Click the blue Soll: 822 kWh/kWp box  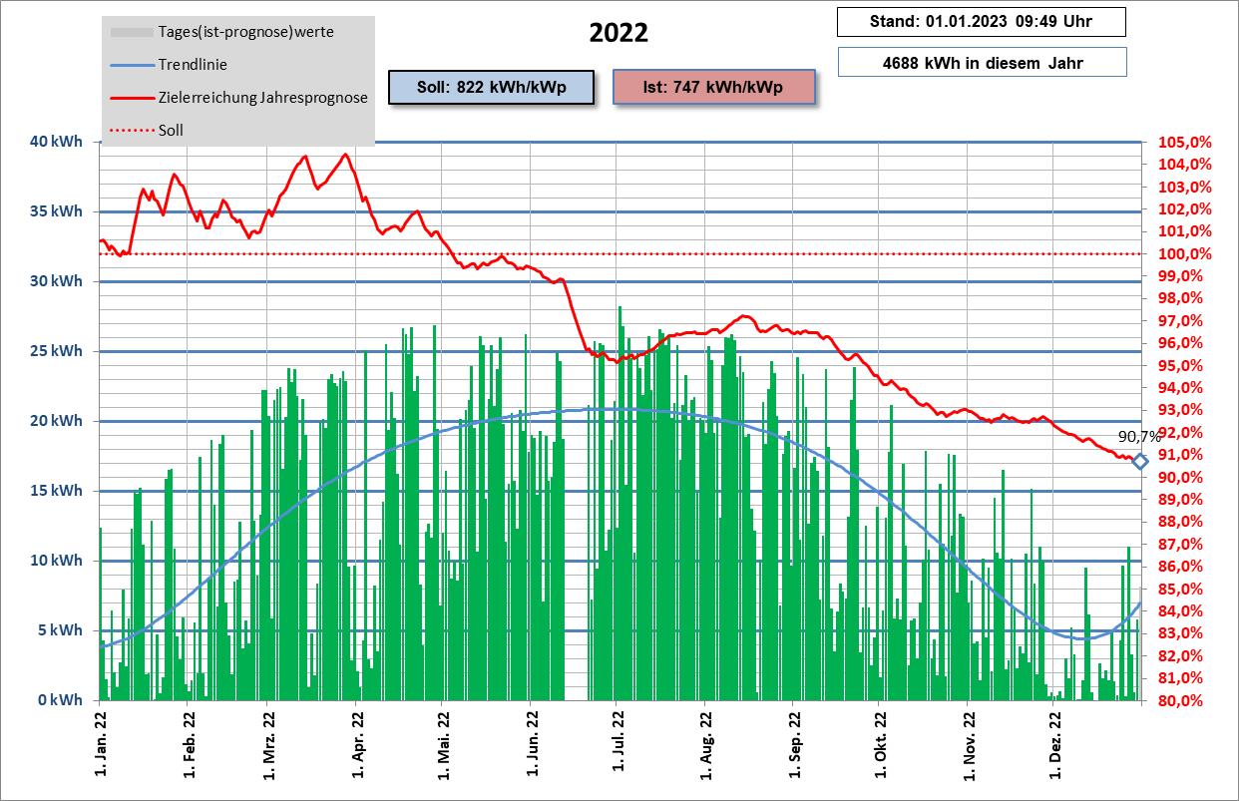(491, 87)
